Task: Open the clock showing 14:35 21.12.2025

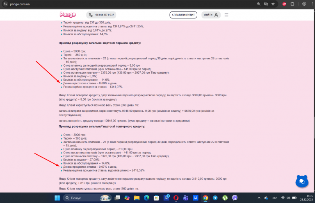Action: pos(306,198)
